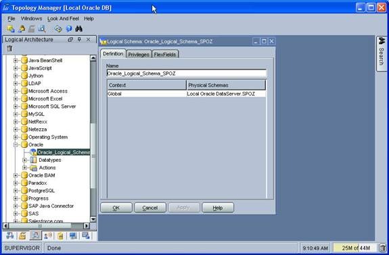The width and height of the screenshot is (389, 255).
Task: Click the garbage collector trash icon in status bar
Action: point(383,248)
